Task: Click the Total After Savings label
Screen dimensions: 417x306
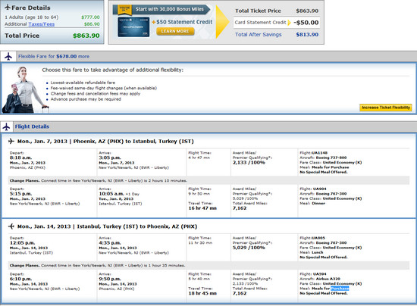Action: [x=259, y=35]
